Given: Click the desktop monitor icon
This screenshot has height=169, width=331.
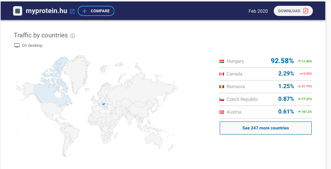Looking at the screenshot, I should click(17, 45).
